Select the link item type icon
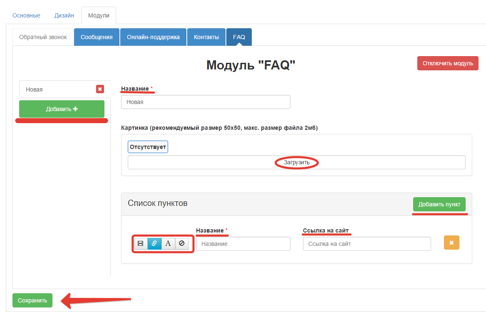This screenshot has width=486, height=312. click(154, 243)
